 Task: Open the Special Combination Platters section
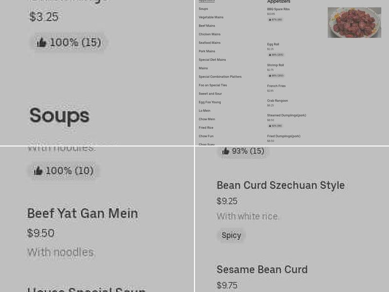pyautogui.click(x=220, y=76)
